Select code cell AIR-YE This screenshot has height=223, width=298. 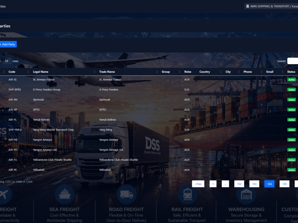point(13,170)
